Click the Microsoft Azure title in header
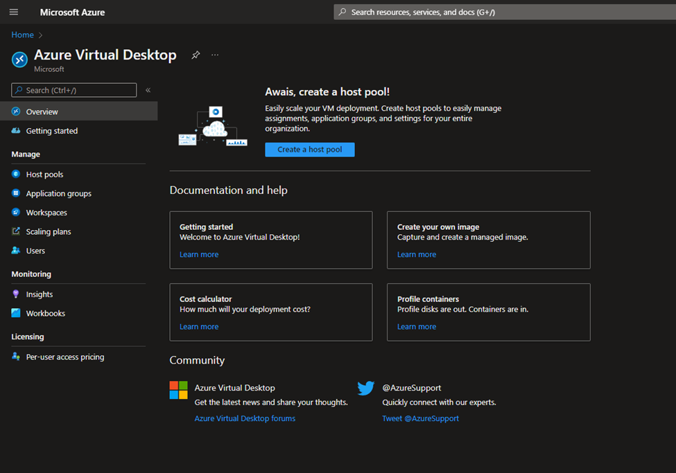 [x=72, y=12]
